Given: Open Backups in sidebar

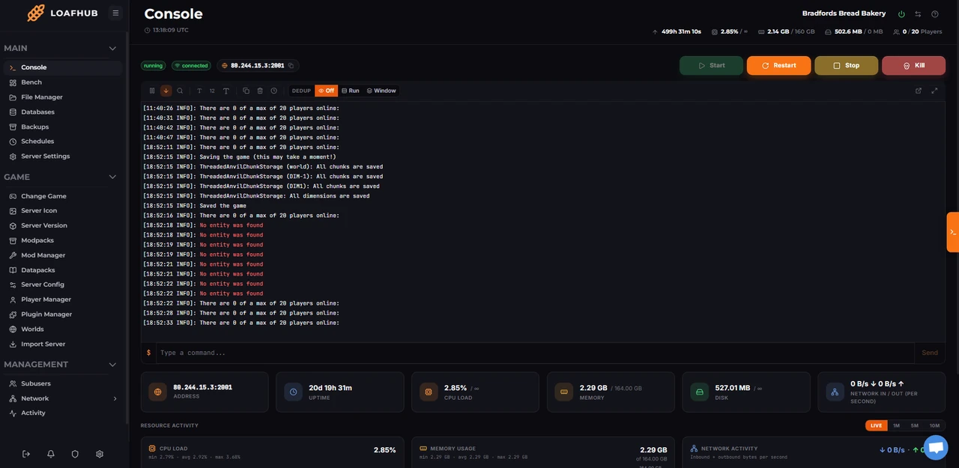Looking at the screenshot, I should click(63, 127).
